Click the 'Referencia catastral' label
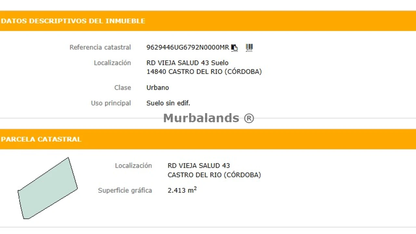Image resolution: width=416 pixels, height=234 pixels. coord(100,47)
